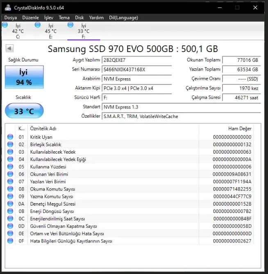Click the Okunan Toplamı value 77016 GB

[242, 60]
